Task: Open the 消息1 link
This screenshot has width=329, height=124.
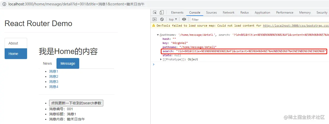Action: (x=54, y=71)
